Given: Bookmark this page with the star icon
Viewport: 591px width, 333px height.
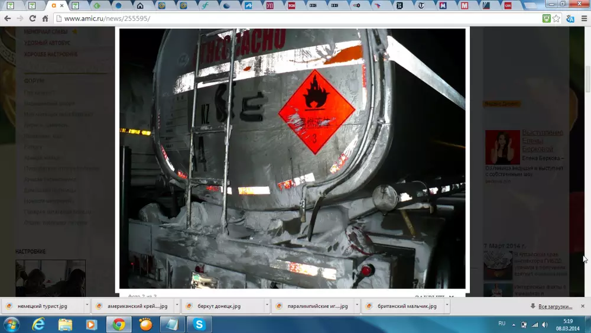Looking at the screenshot, I should tap(557, 18).
